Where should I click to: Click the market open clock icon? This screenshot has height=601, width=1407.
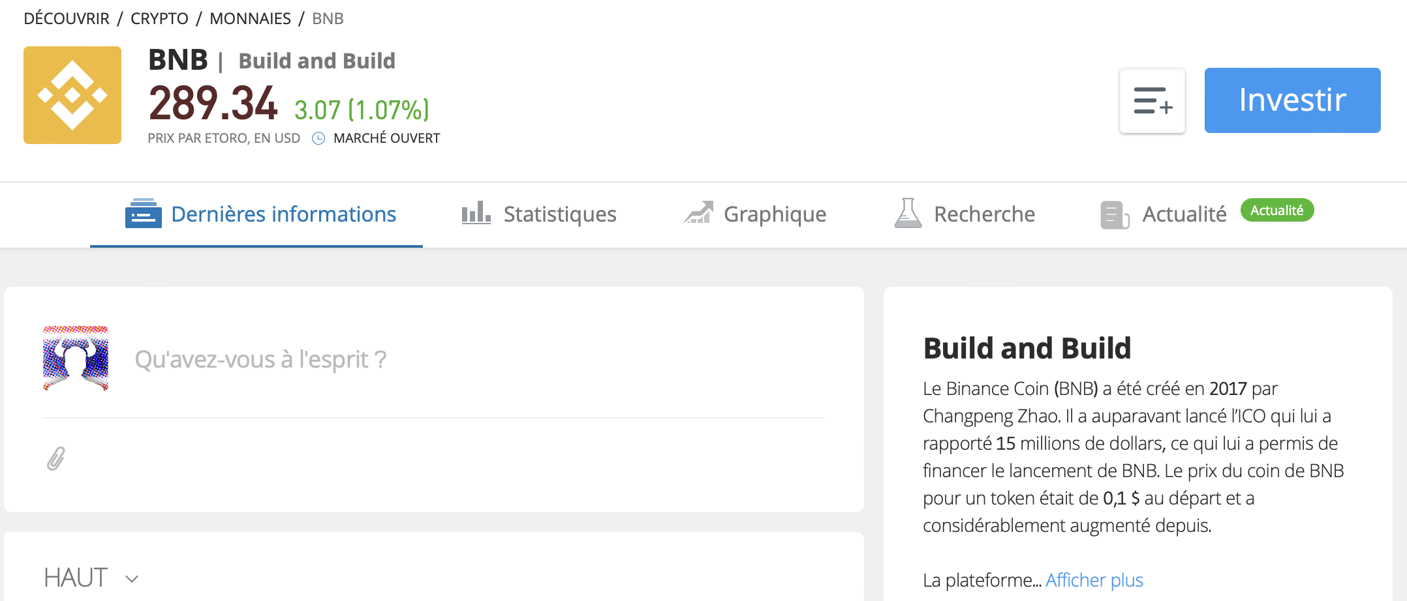point(318,138)
